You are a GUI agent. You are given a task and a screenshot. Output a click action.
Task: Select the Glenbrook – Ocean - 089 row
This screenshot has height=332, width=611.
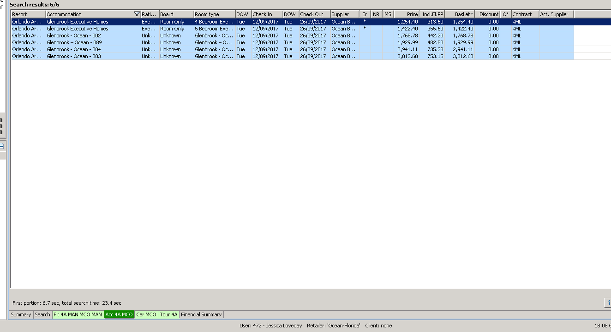(74, 42)
